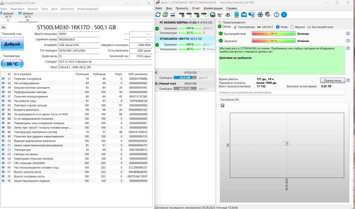Image resolution: width=355 pixels, height=209 pixels.
Task: Click the globe disk icon in Sentinel toolbar
Action: pos(213,15)
